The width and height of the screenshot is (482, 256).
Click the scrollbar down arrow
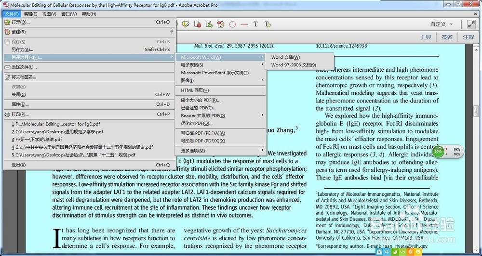coord(477,251)
